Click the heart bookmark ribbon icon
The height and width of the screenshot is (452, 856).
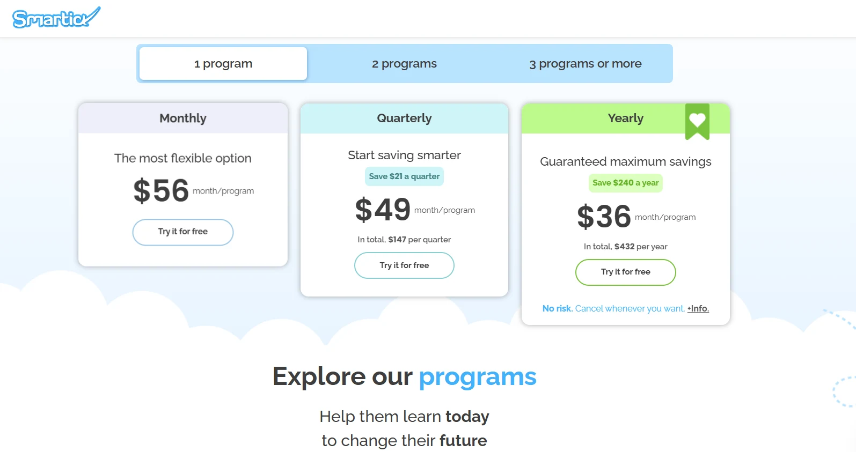click(x=697, y=121)
